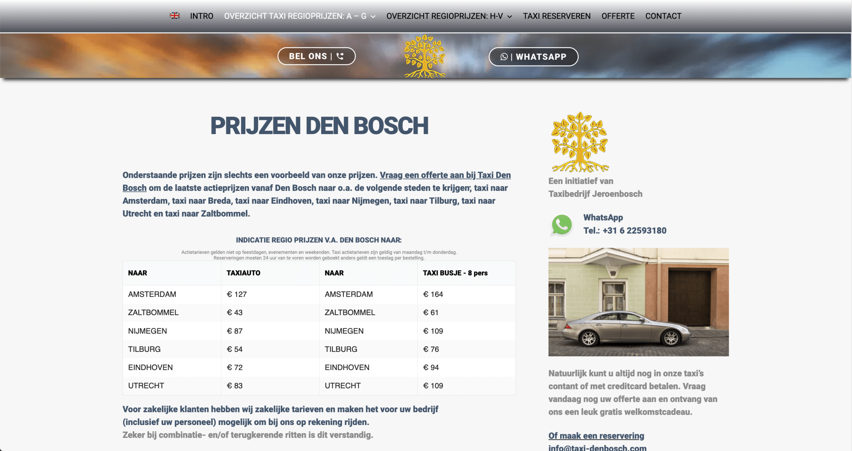The image size is (852, 451).
Task: Switch language via the UK flag icon
Action: click(174, 16)
